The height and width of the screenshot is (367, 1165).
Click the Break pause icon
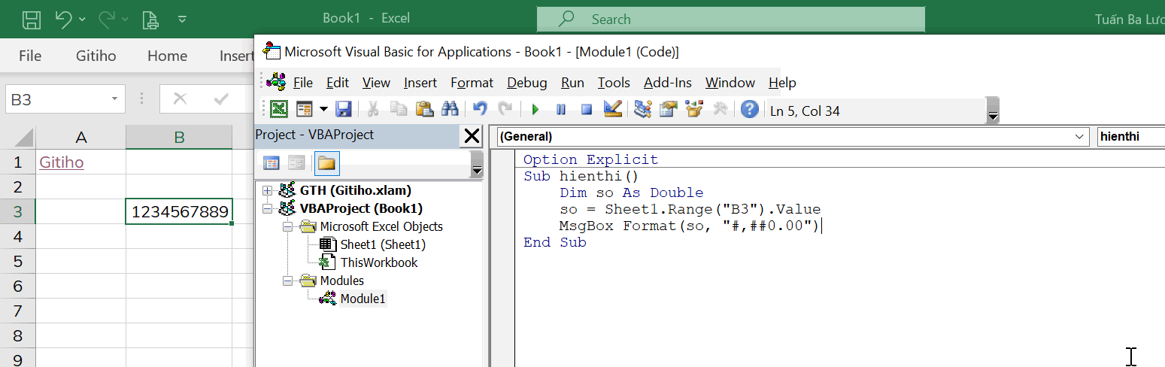(x=561, y=110)
